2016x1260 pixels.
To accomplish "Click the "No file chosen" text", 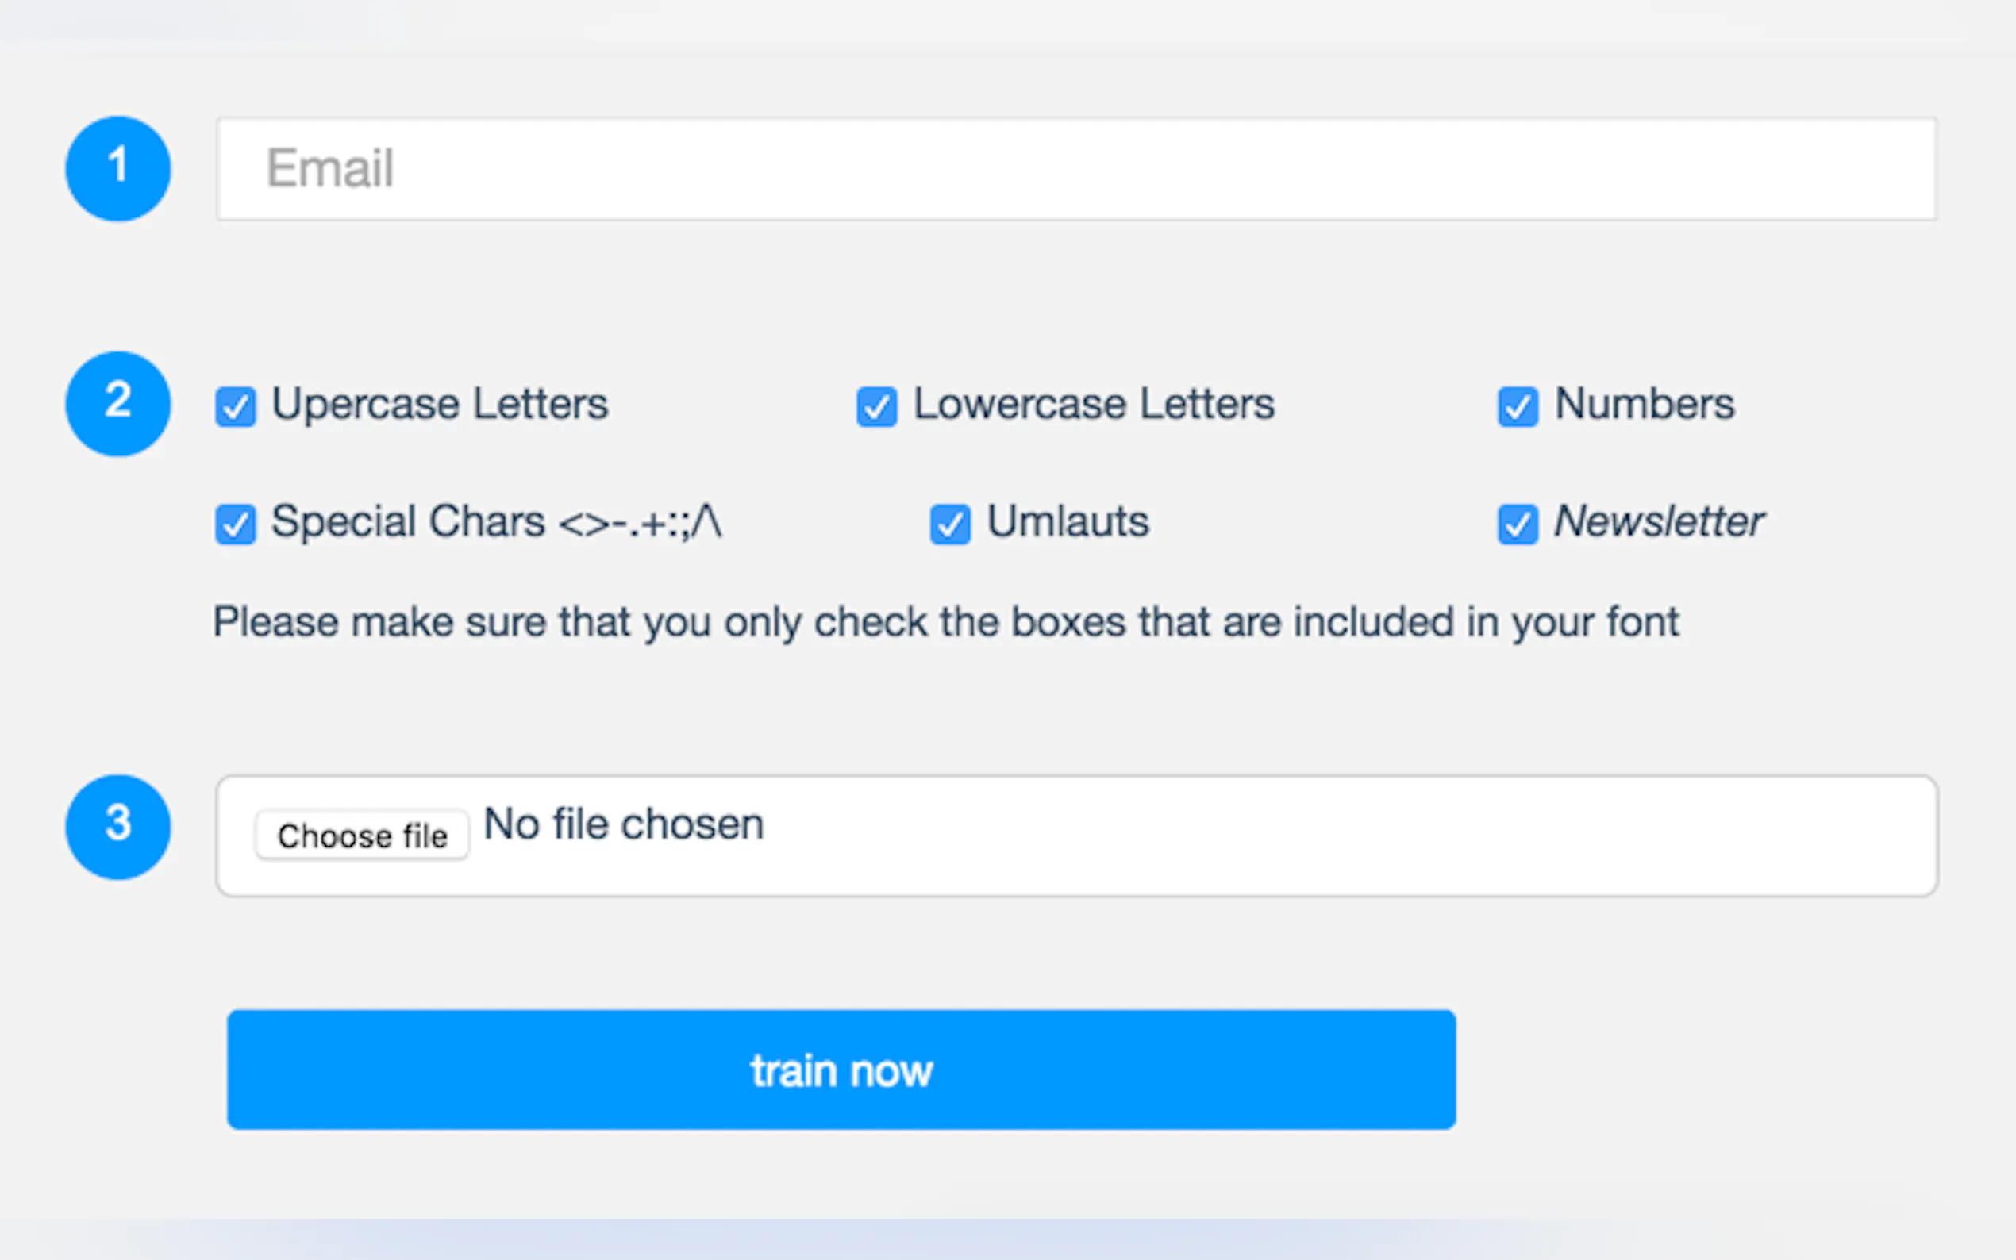I will (x=623, y=824).
